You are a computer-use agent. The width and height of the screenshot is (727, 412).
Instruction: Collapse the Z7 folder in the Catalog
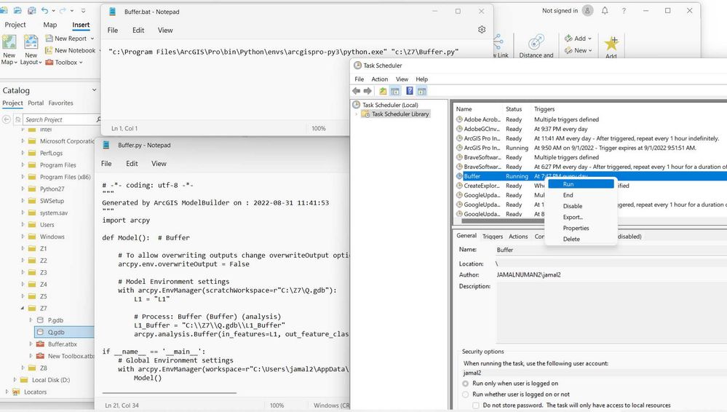[x=23, y=308]
